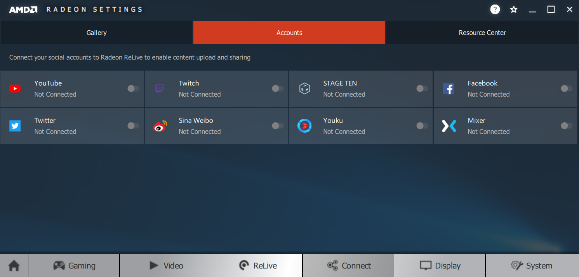The image size is (579, 277).
Task: Turn on the Youku account toggle
Action: (x=422, y=126)
